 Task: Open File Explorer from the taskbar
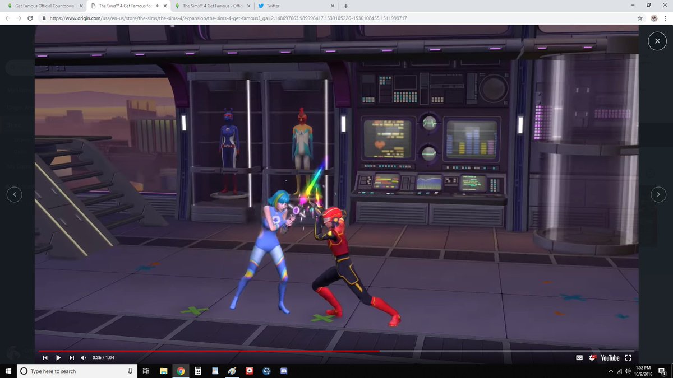[x=163, y=371]
